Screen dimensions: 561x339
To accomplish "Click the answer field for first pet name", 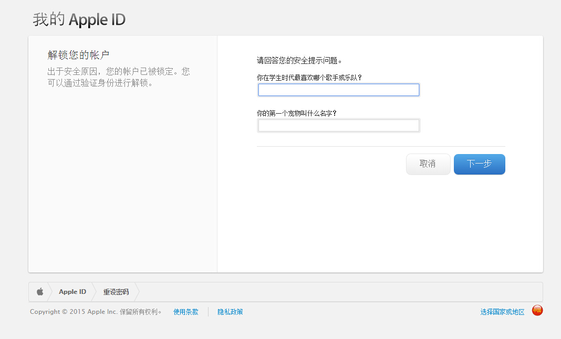I will 338,126.
